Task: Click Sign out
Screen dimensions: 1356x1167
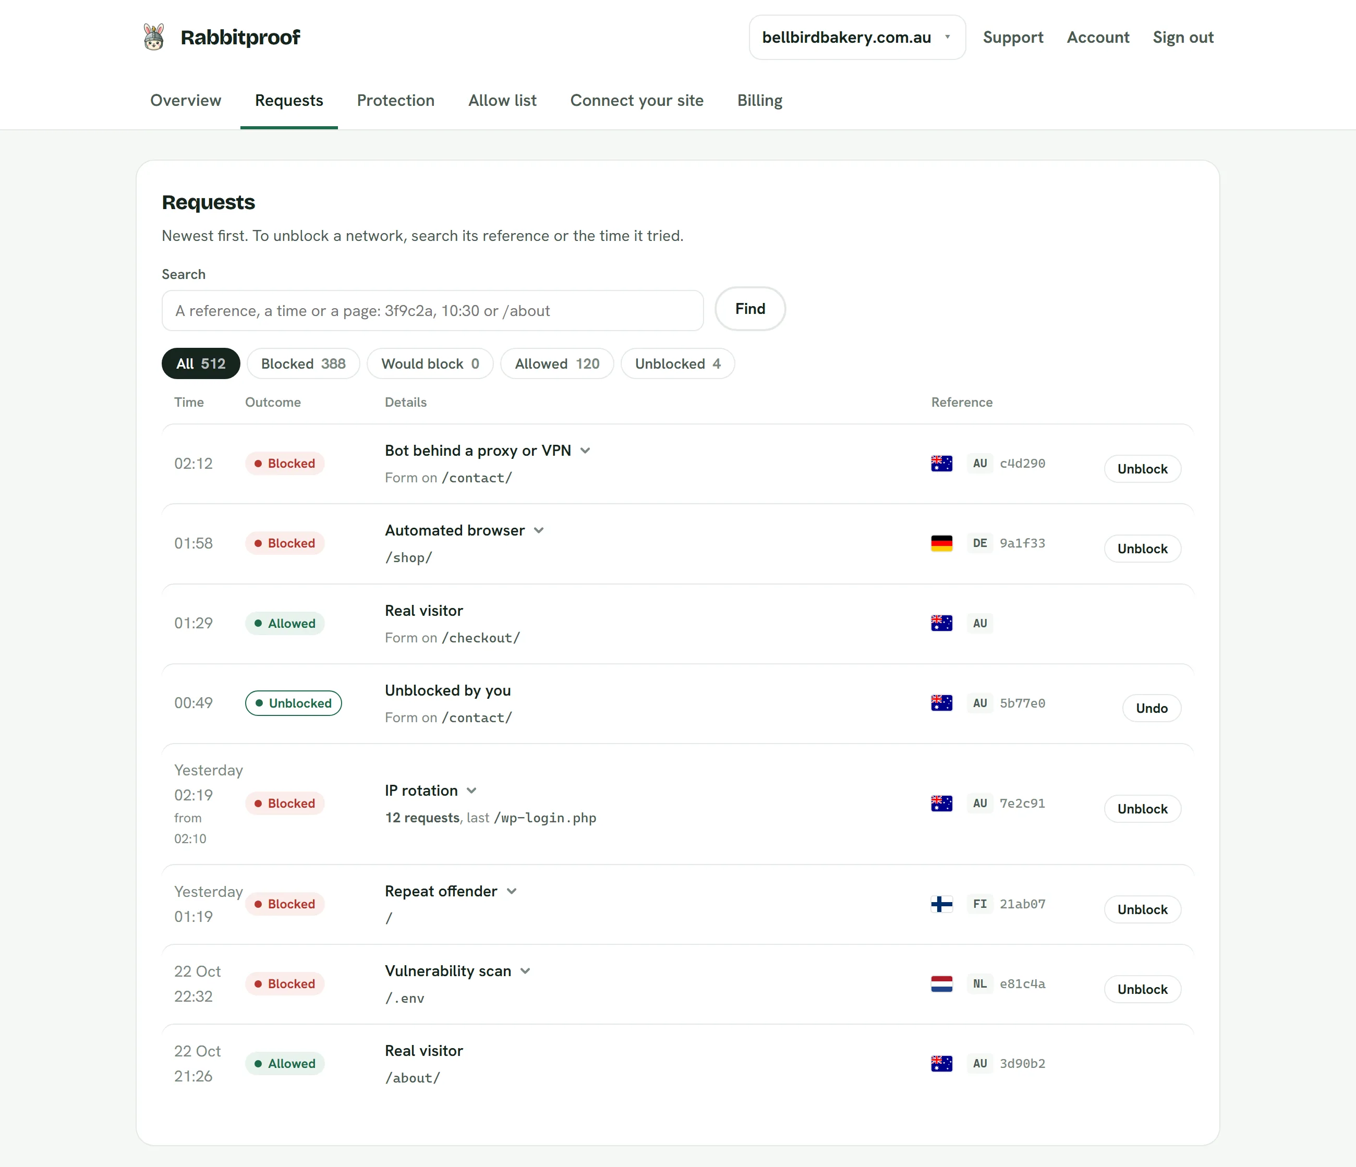Action: pyautogui.click(x=1182, y=38)
